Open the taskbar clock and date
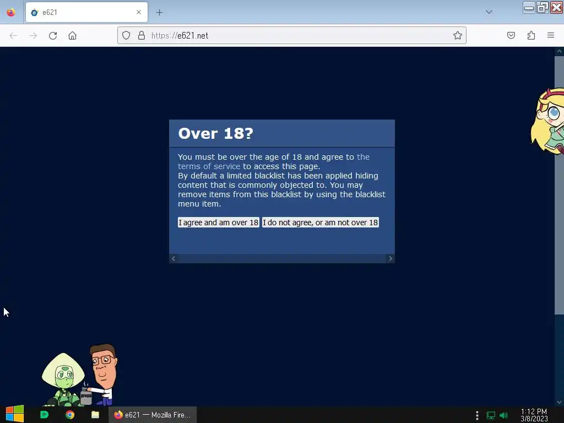Viewport: 564px width, 423px height. tap(534, 415)
